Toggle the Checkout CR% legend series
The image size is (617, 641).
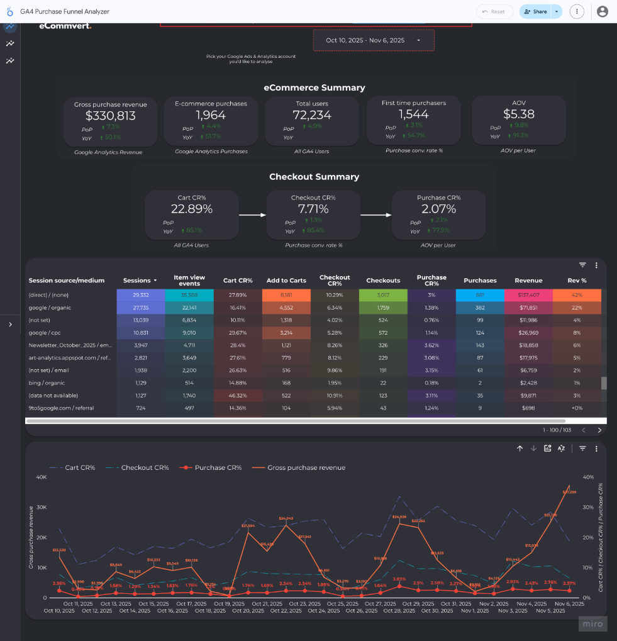(x=137, y=467)
